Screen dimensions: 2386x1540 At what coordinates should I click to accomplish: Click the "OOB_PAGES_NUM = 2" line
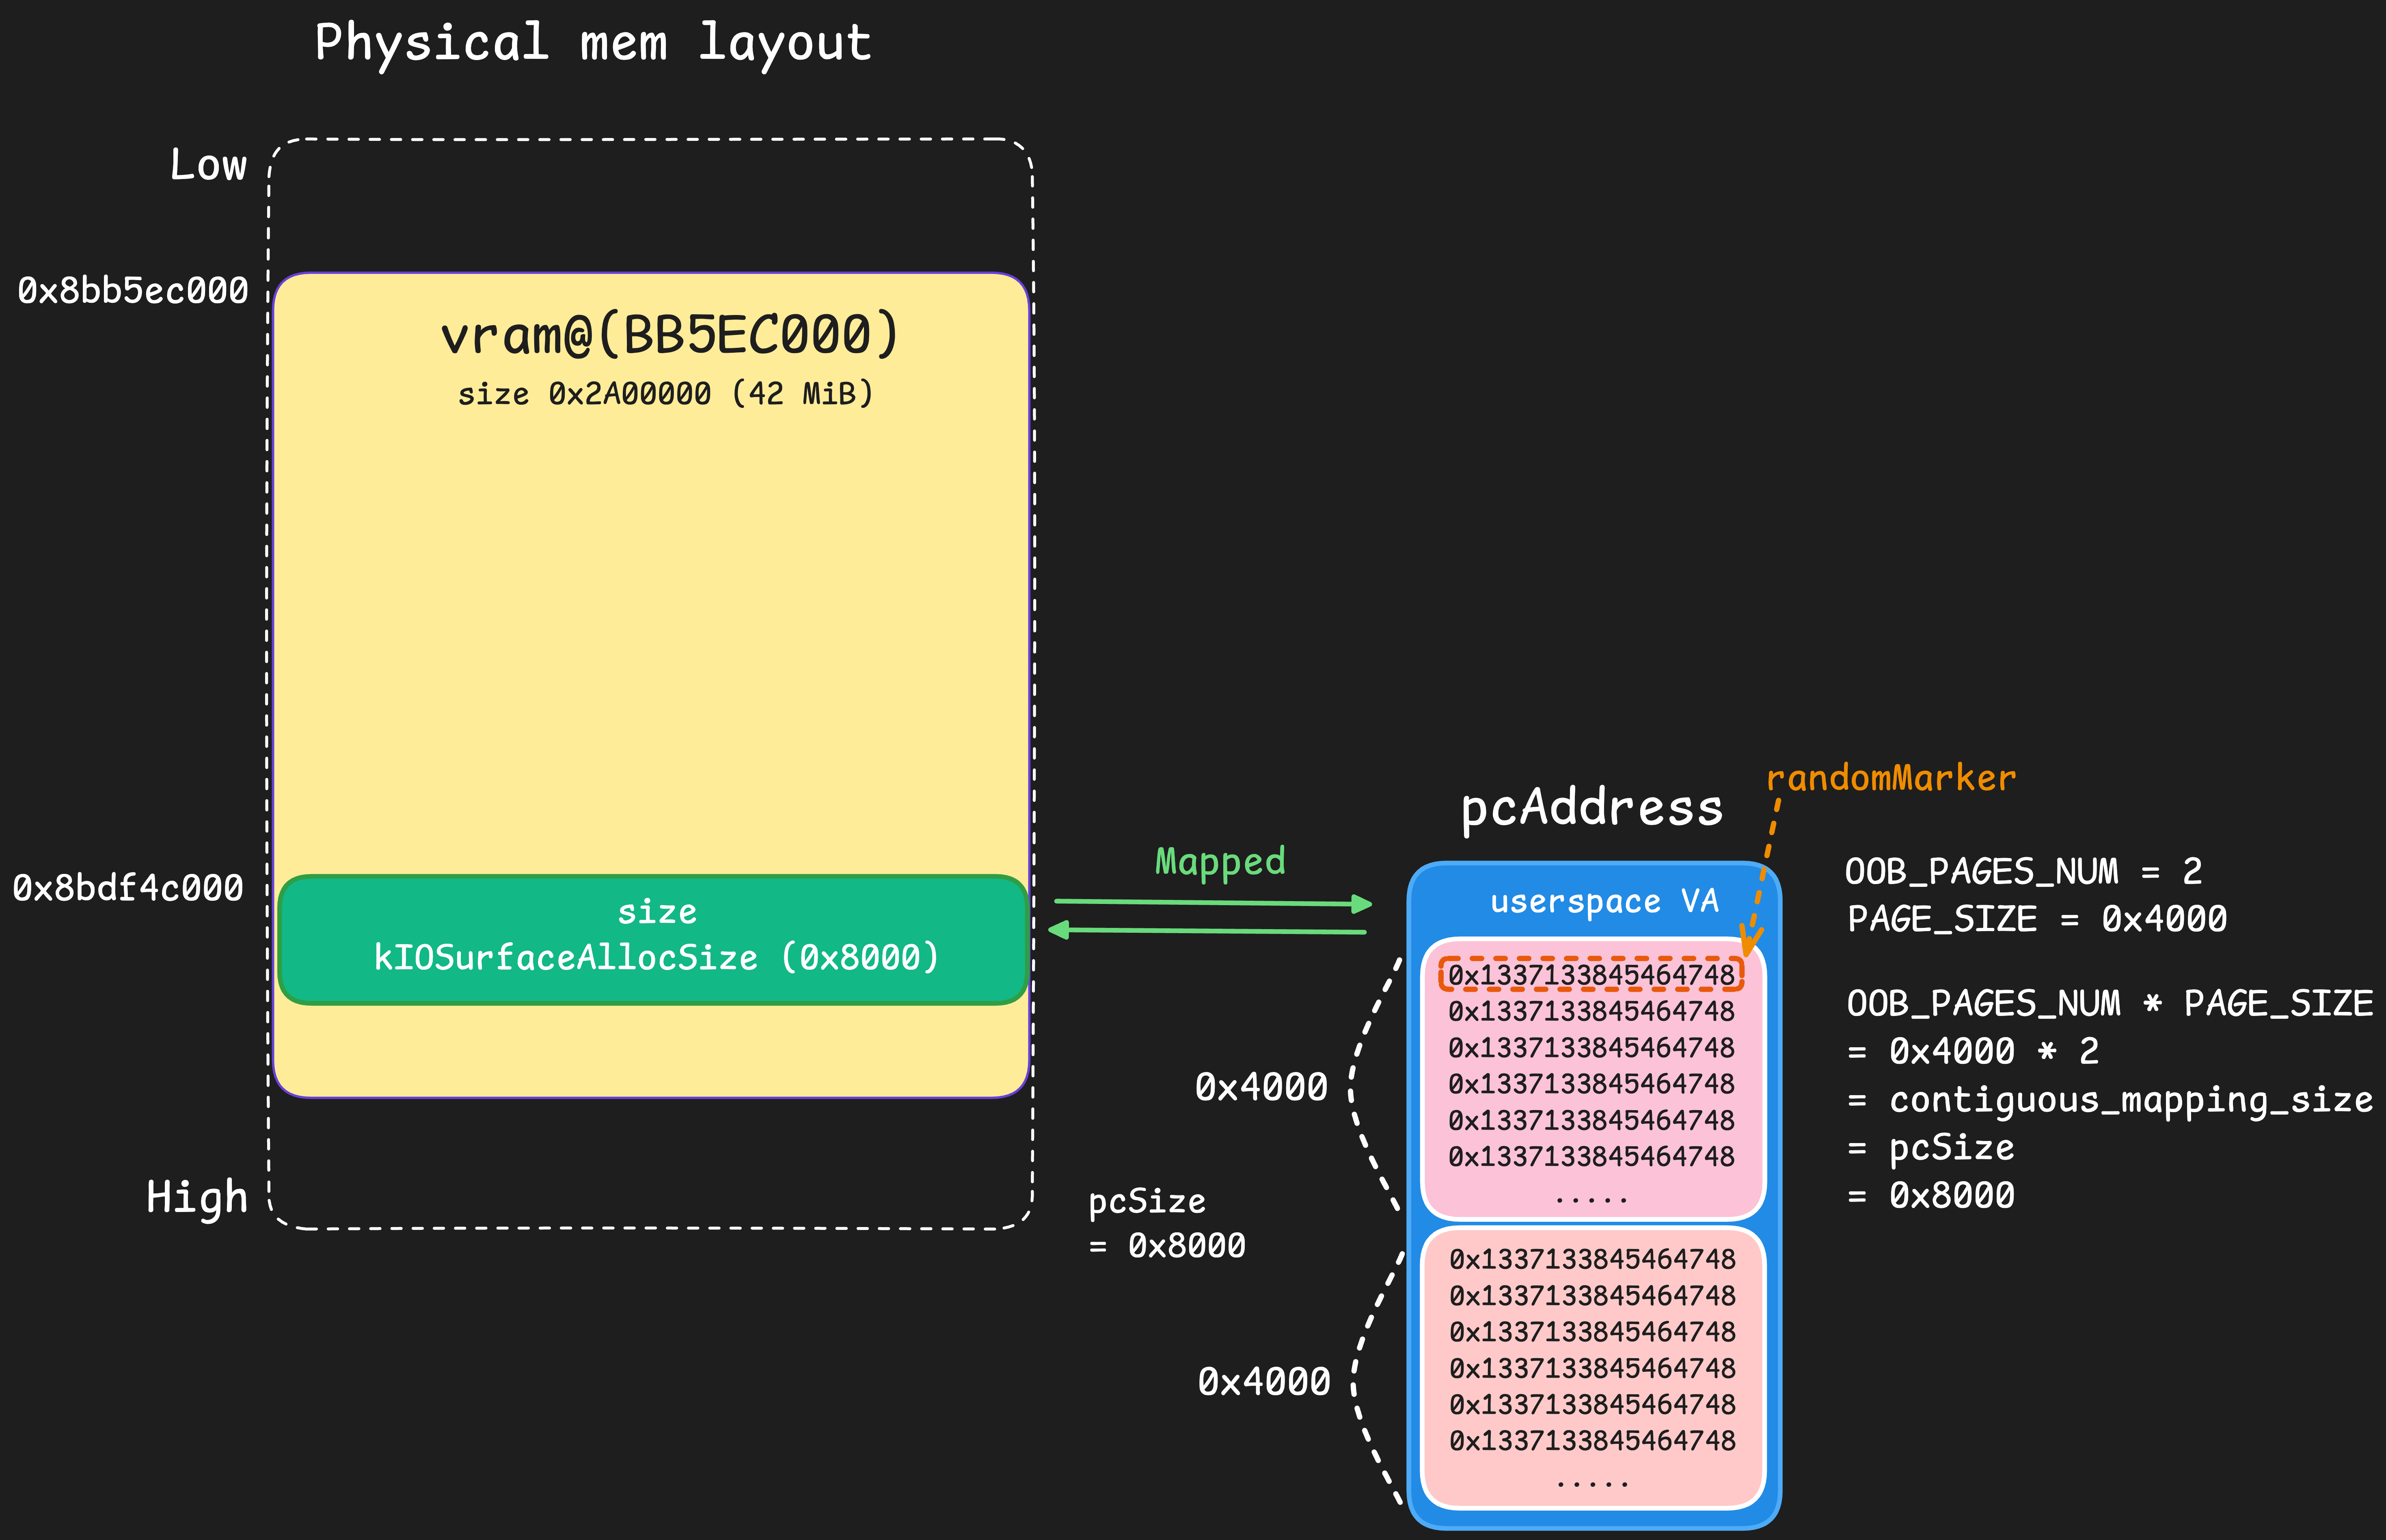2024,872
